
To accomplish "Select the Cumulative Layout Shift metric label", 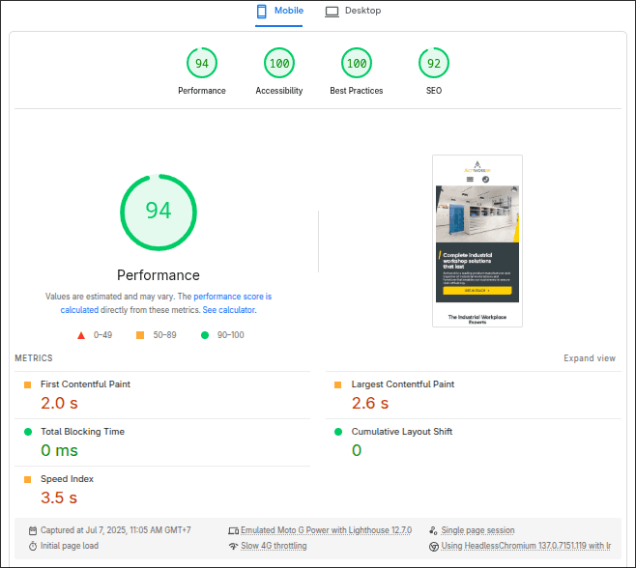I will tap(401, 432).
